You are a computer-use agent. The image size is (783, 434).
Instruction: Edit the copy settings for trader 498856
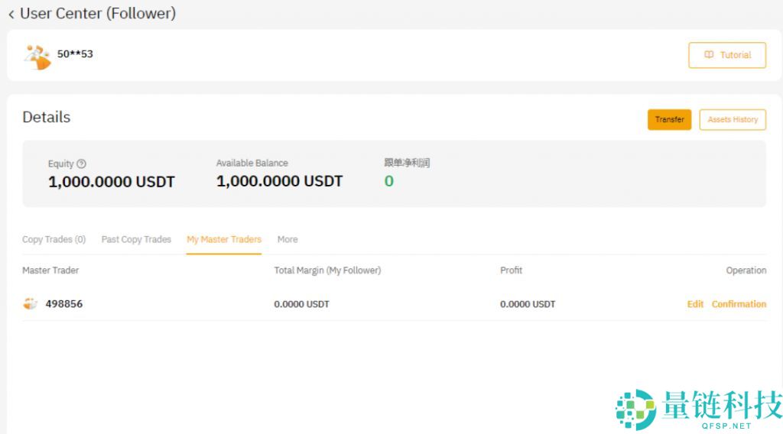[694, 304]
